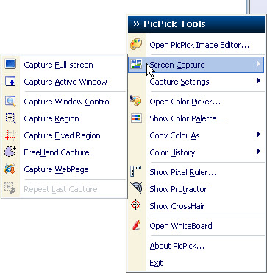Click the red CrossHair icon

pos(136,205)
